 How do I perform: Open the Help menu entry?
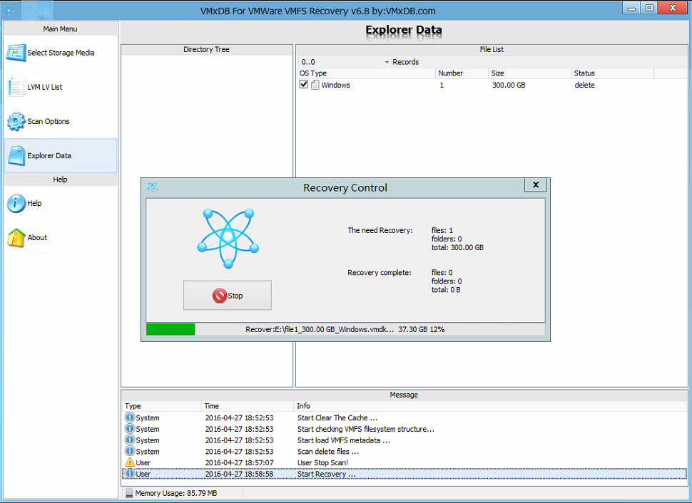pos(61,203)
